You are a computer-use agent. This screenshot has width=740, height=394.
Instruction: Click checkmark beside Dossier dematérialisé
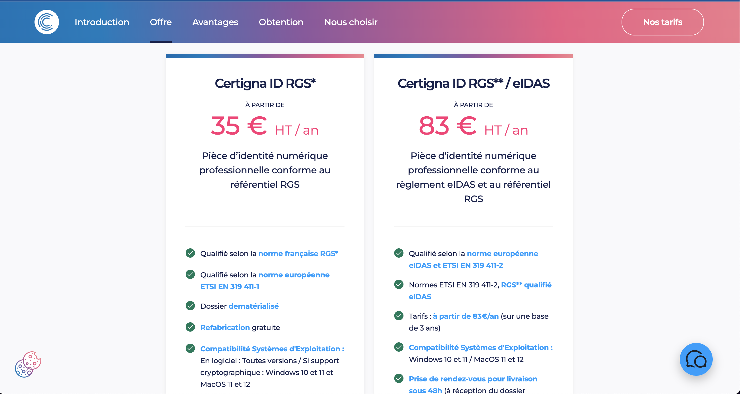pos(190,306)
